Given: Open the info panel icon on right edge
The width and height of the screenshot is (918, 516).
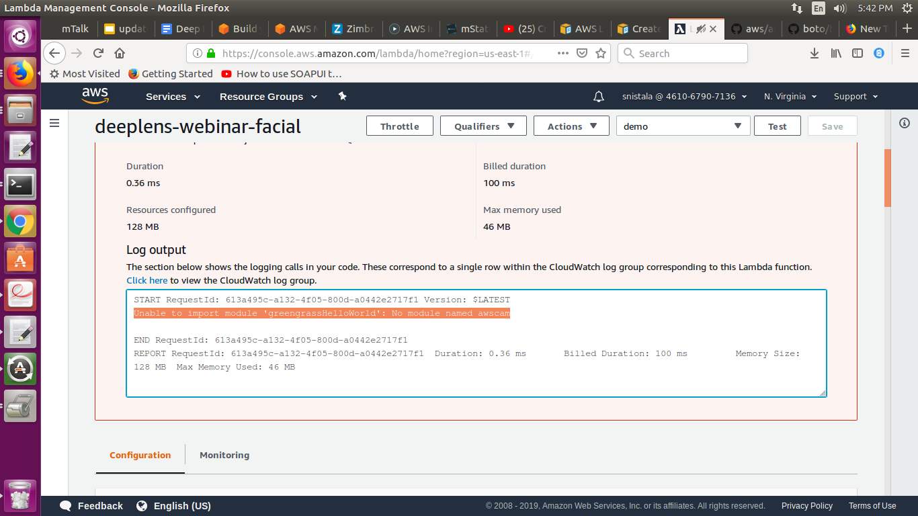Looking at the screenshot, I should coord(905,123).
